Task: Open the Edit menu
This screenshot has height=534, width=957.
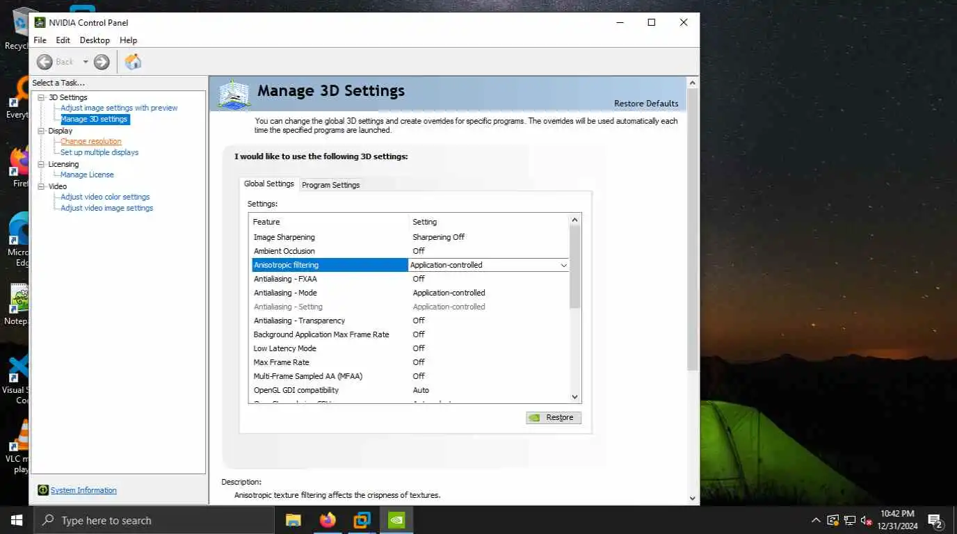Action: click(63, 40)
